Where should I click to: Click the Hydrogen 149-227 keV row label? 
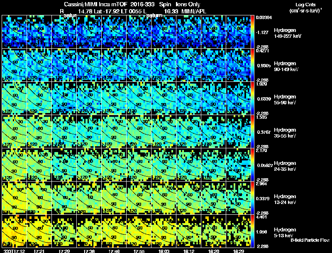click(x=287, y=33)
